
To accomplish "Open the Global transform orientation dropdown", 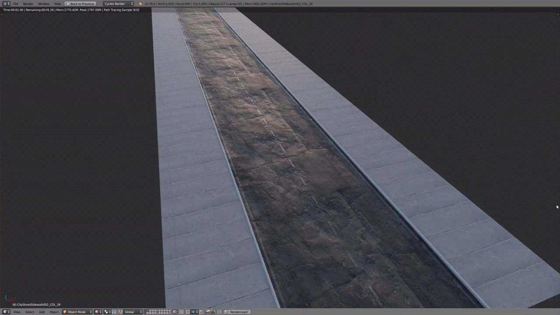I will pyautogui.click(x=129, y=311).
